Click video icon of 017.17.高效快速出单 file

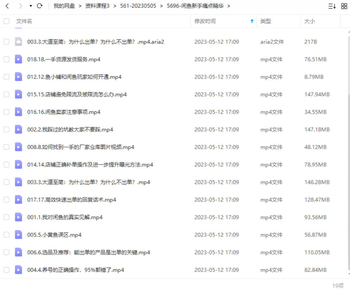tap(19, 199)
